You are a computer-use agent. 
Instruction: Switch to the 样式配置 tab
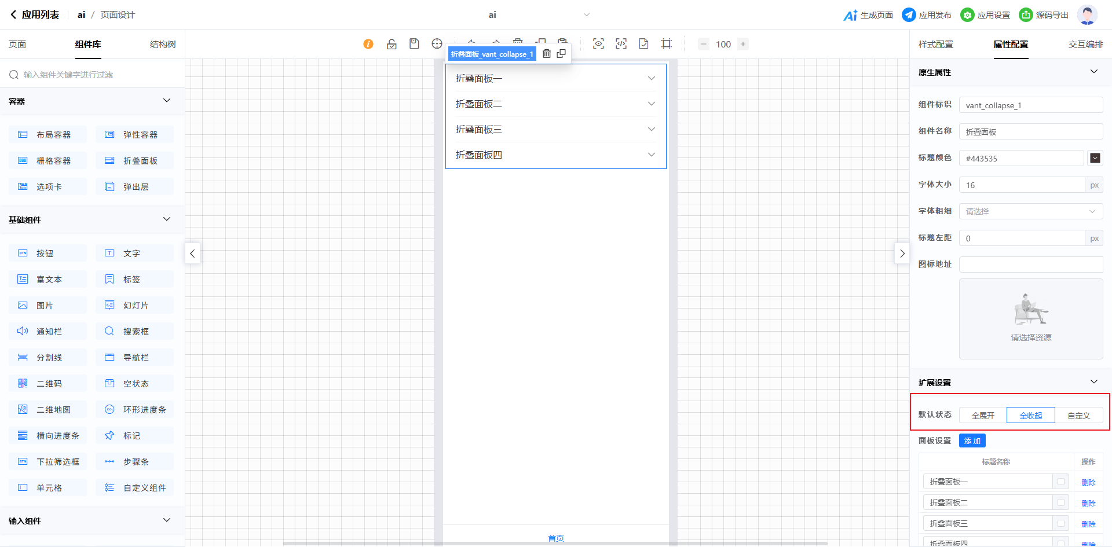click(x=935, y=45)
